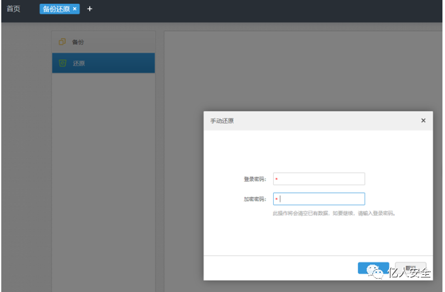Click the 取消 cancel button
The width and height of the screenshot is (445, 292).
tap(411, 268)
